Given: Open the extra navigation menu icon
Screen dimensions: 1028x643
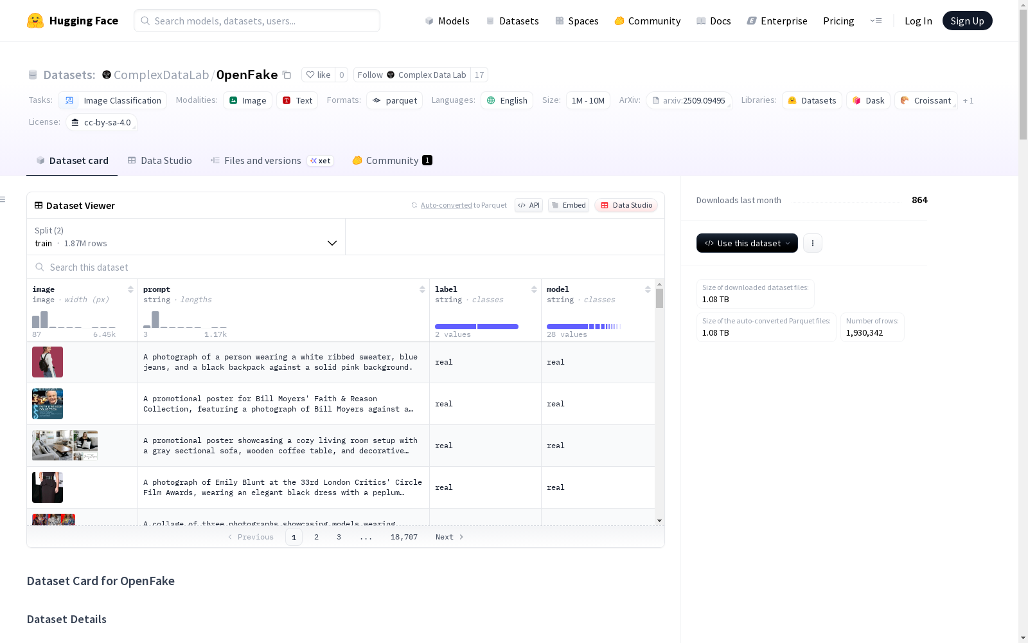Looking at the screenshot, I should [876, 21].
